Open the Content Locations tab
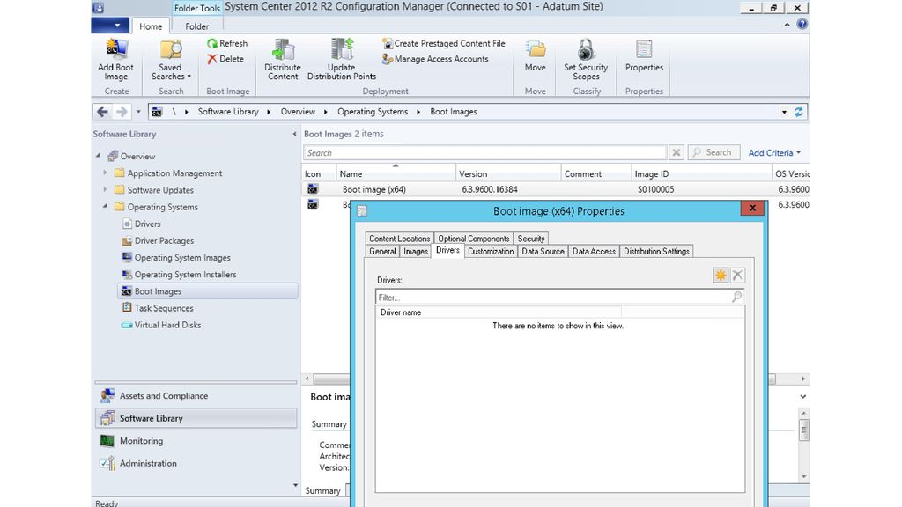Screen dimensions: 902x507 tap(399, 238)
